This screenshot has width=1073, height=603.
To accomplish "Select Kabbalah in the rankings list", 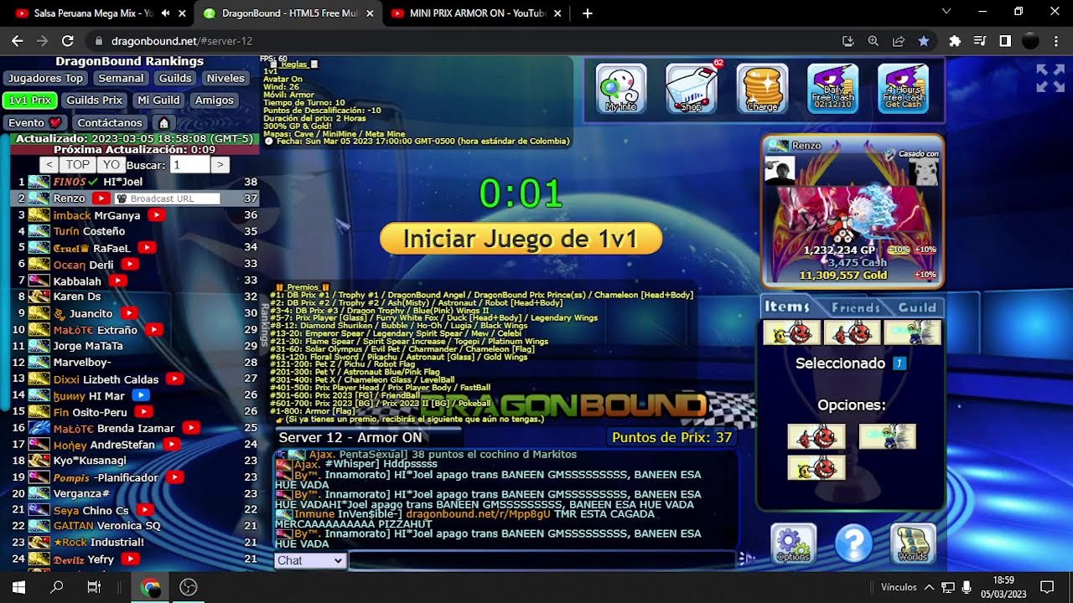I will pyautogui.click(x=77, y=281).
